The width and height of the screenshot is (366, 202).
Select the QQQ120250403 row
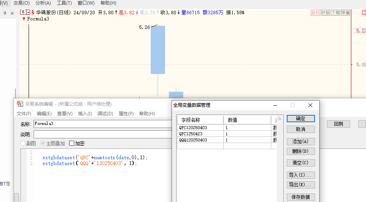227,140
